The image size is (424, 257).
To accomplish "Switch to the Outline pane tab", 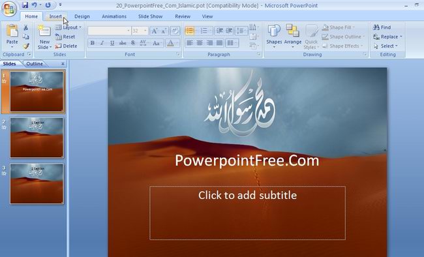I will pos(35,63).
